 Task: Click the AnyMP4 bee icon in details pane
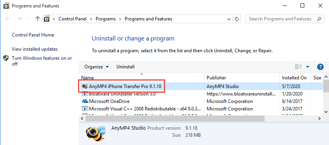click(95, 133)
